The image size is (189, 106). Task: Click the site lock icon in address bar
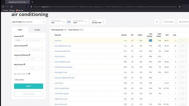point(31,7)
